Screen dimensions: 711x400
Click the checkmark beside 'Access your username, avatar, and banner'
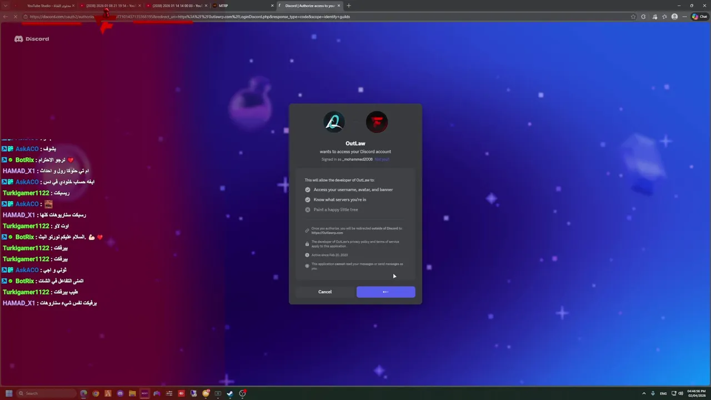pos(308,189)
